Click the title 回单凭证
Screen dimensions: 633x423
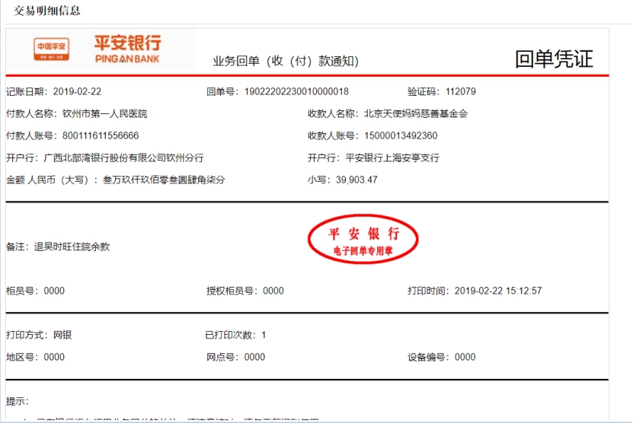(x=554, y=59)
